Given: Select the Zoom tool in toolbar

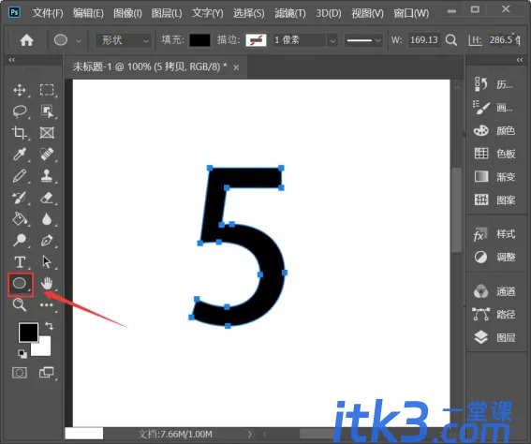Looking at the screenshot, I should click(x=20, y=304).
